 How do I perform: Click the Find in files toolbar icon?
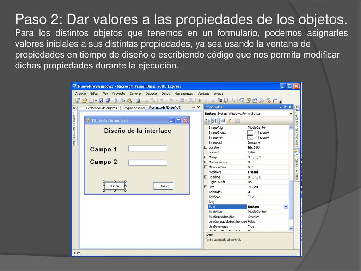[138, 101]
